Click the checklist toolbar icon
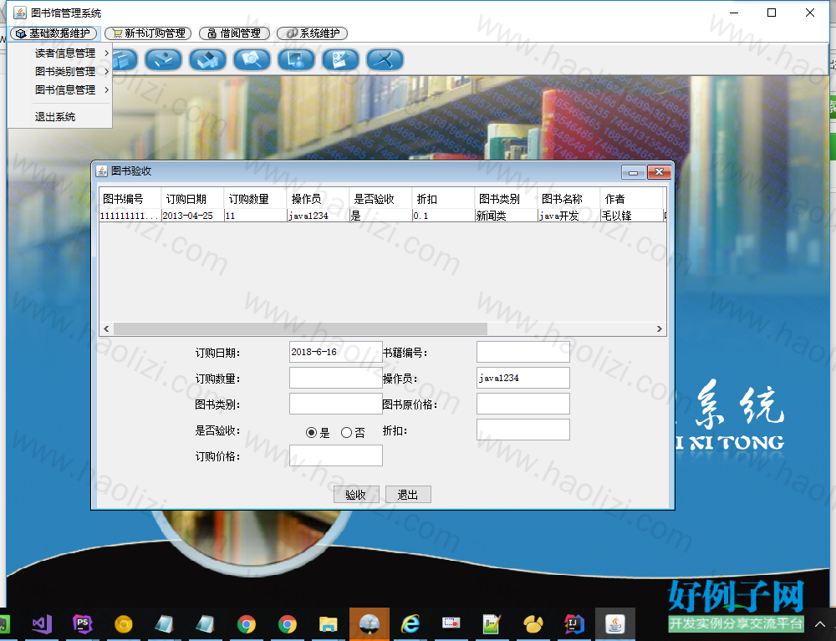836x641 pixels. tap(341, 59)
